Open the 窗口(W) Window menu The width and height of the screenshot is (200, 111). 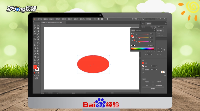pos(82,19)
